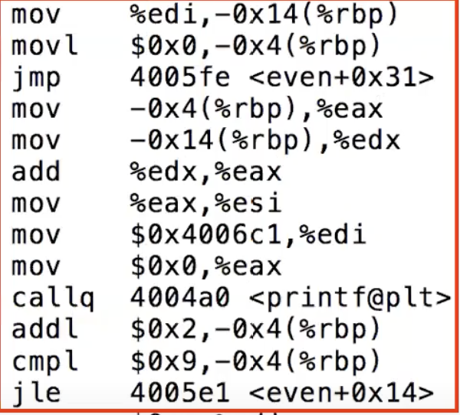460x415 pixels.
Task: Click the <even+0x31> jump target label
Action: point(341,77)
